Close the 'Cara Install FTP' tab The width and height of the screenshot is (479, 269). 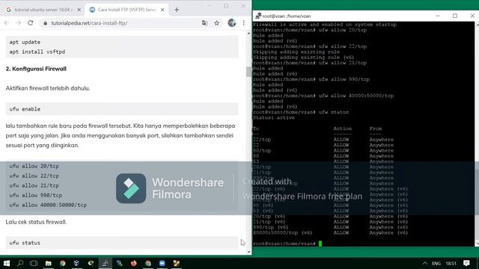[x=162, y=10]
